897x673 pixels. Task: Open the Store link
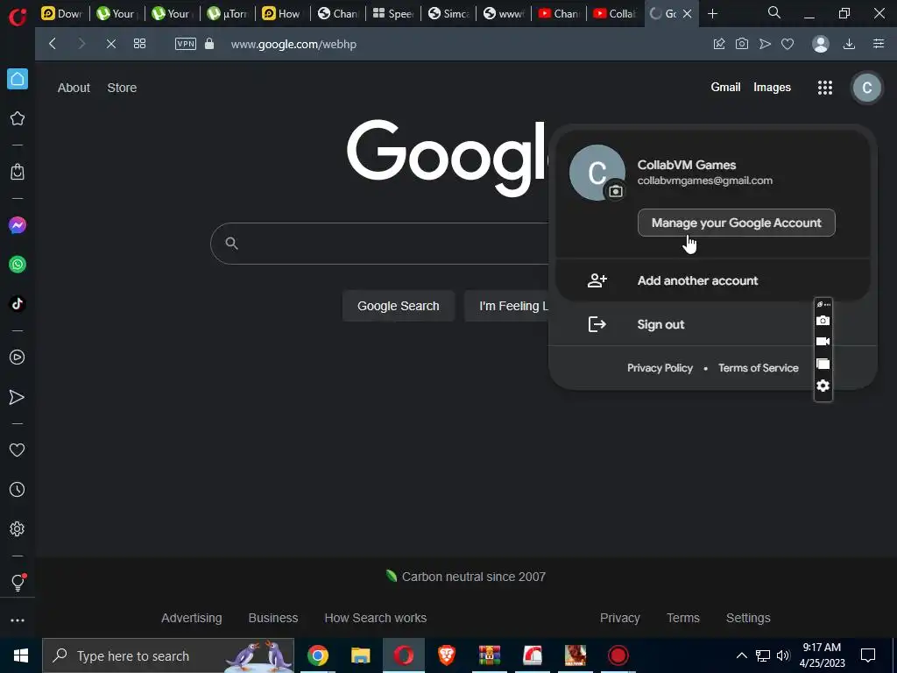coord(122,88)
